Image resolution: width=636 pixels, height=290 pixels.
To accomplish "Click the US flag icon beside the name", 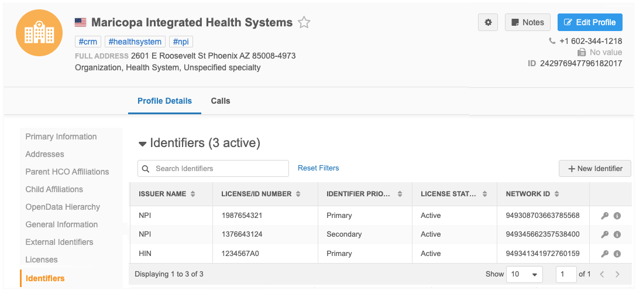I will point(80,22).
